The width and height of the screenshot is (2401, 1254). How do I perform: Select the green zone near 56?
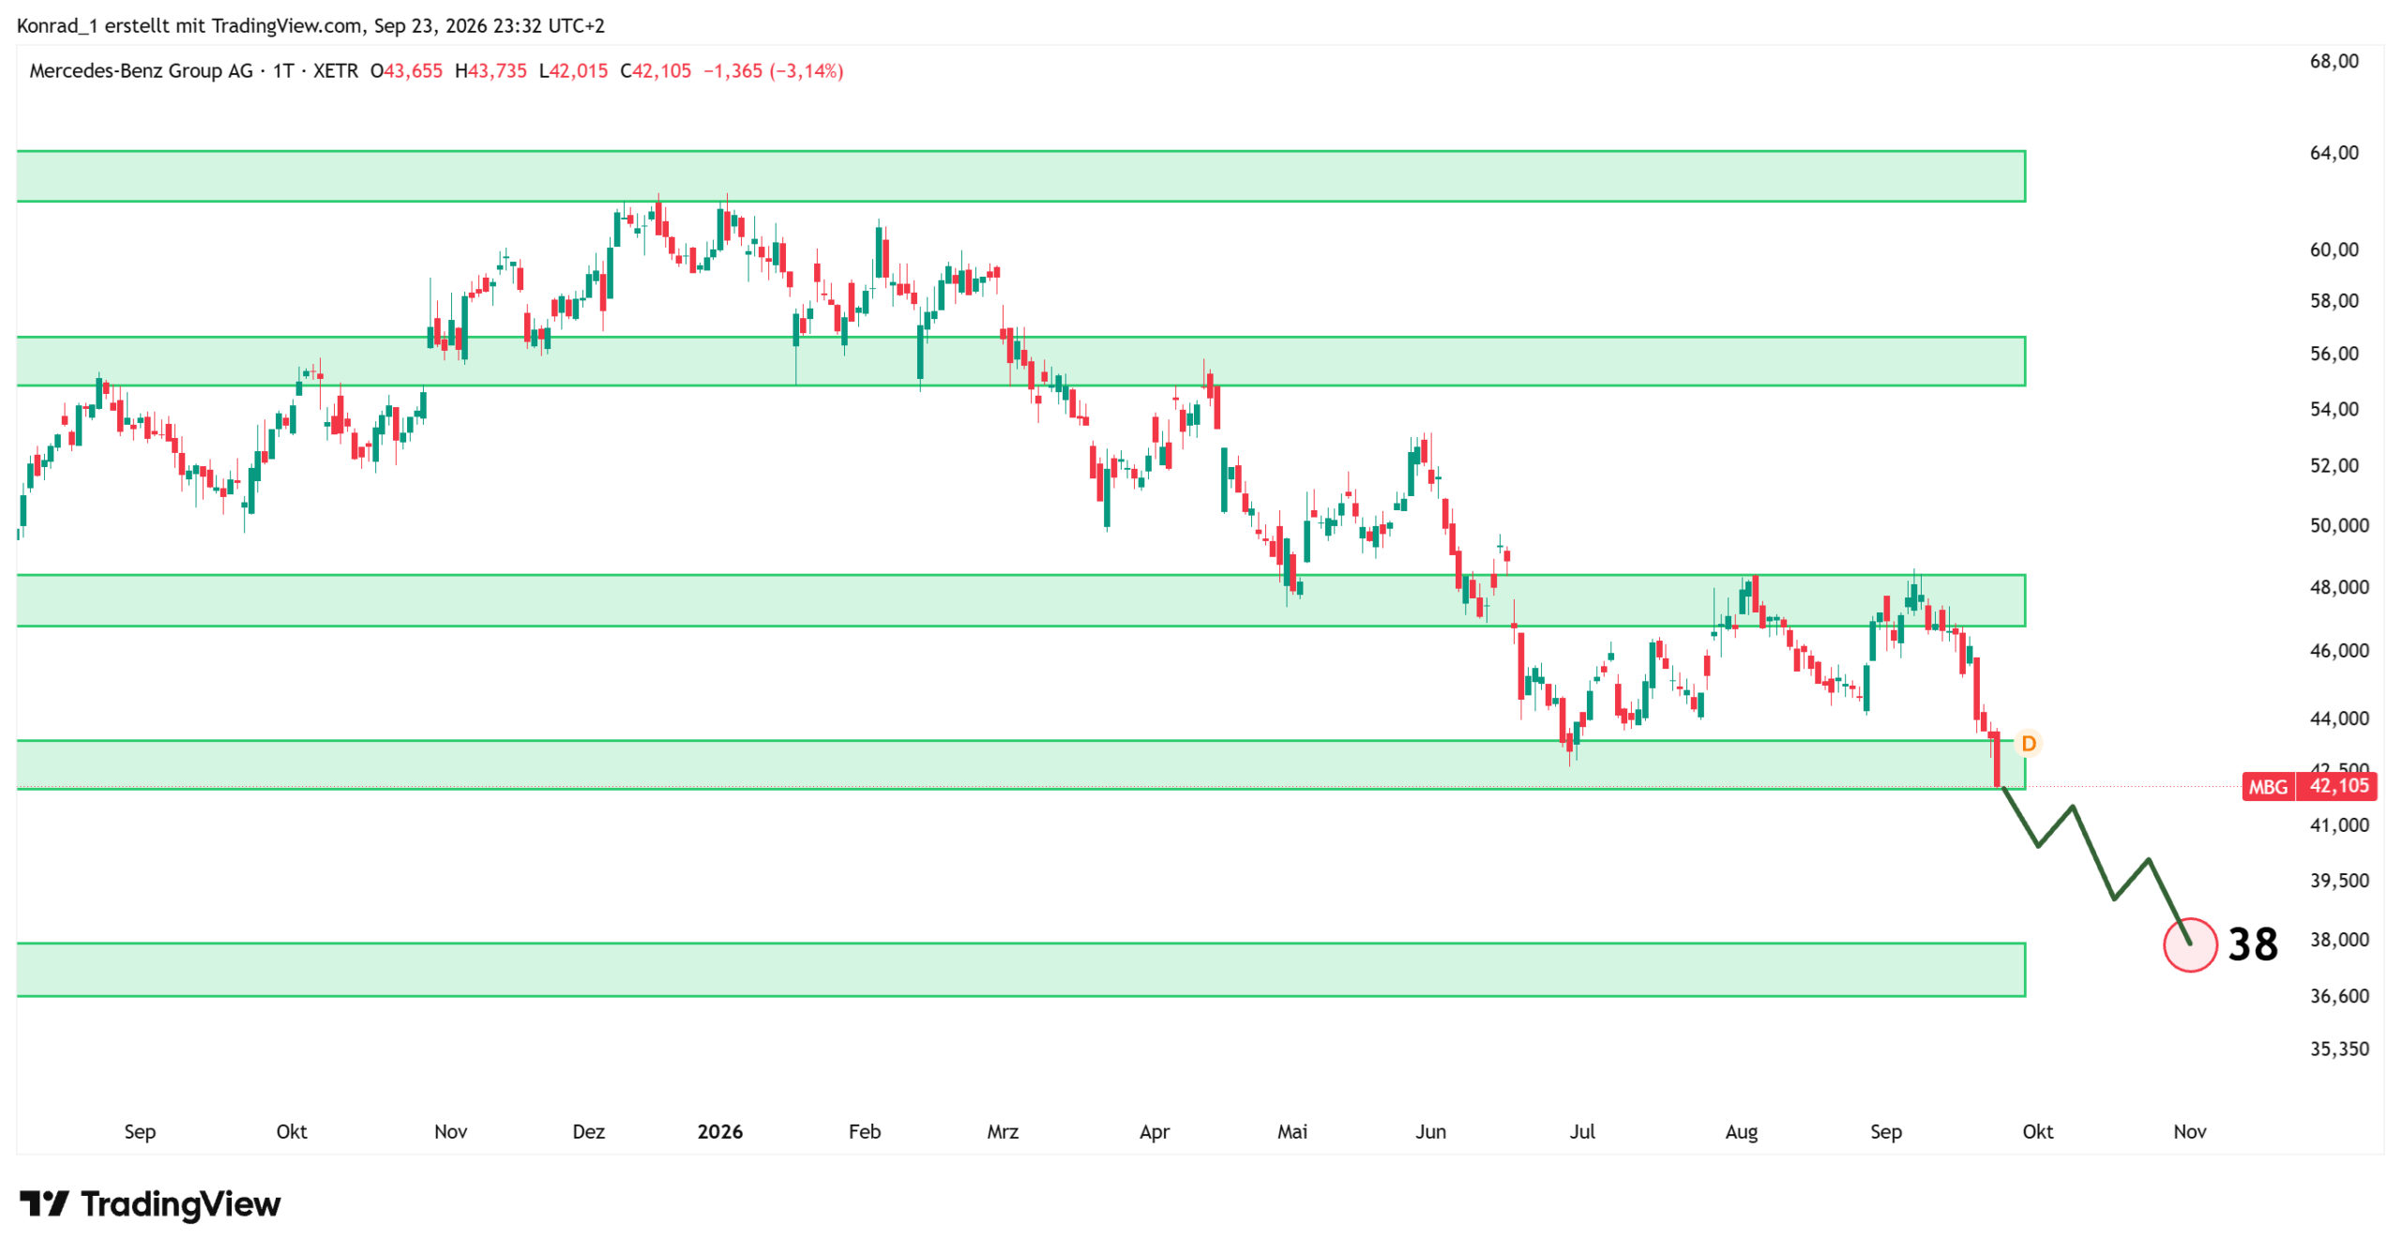(1019, 361)
